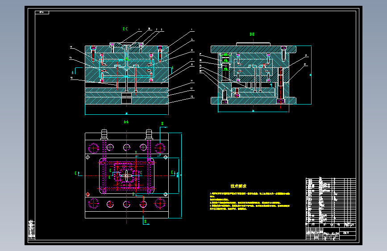Click the green C-C section view label
This screenshot has width=387, height=251.
pyautogui.click(x=125, y=29)
